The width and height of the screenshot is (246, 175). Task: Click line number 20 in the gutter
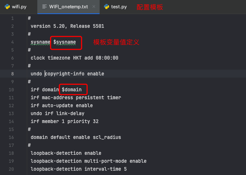click(11, 169)
